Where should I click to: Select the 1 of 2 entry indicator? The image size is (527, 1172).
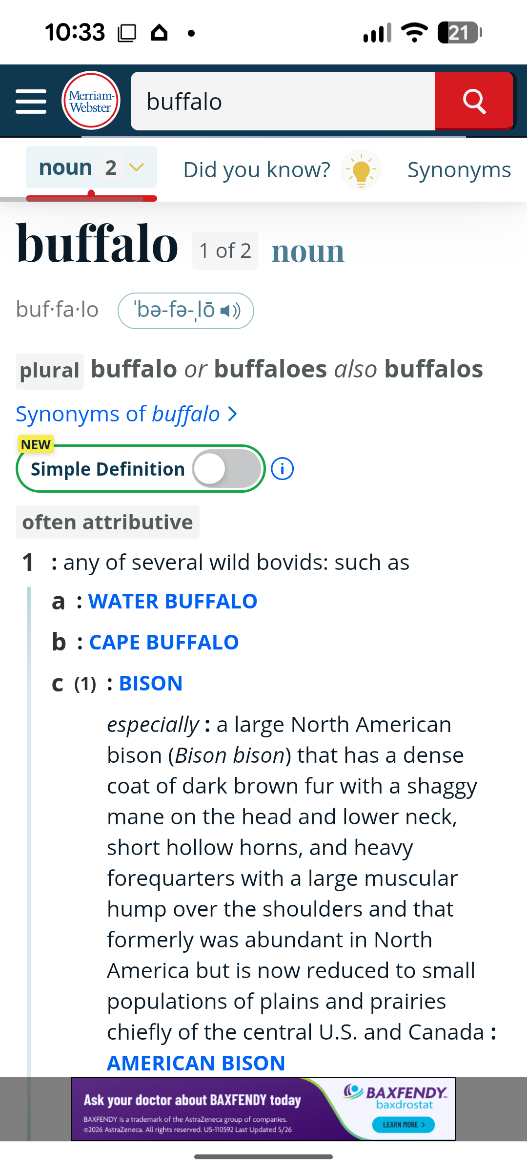(225, 251)
